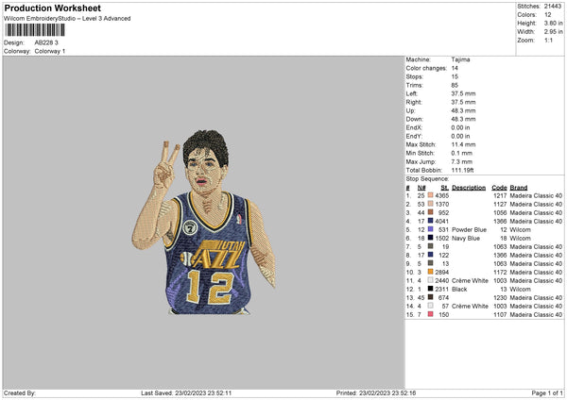Select the Max Stitch value 11.4 mm
This screenshot has width=567, height=400.
click(463, 144)
